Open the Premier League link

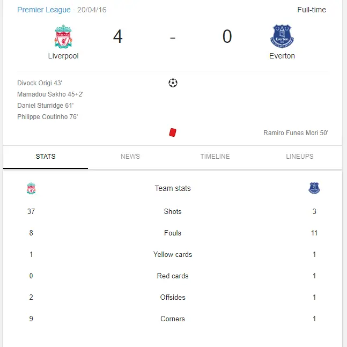pyautogui.click(x=44, y=10)
